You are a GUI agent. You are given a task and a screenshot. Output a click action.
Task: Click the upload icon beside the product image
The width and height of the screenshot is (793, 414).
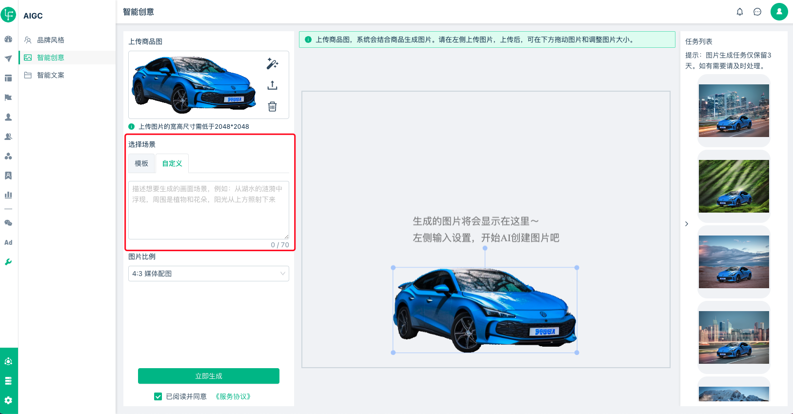coord(272,85)
